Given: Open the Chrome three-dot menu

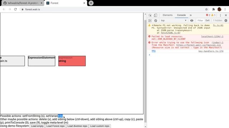Looking at the screenshot, I should tap(225, 9).
